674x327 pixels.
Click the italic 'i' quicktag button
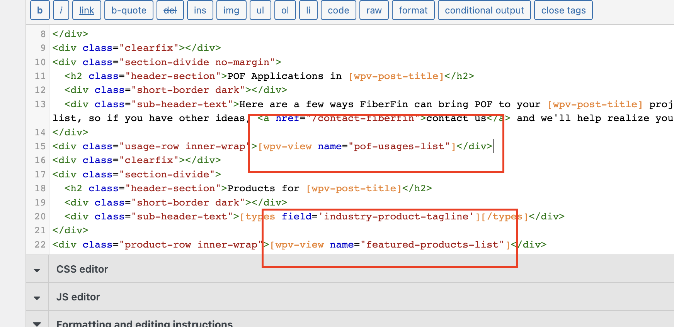coord(61,10)
